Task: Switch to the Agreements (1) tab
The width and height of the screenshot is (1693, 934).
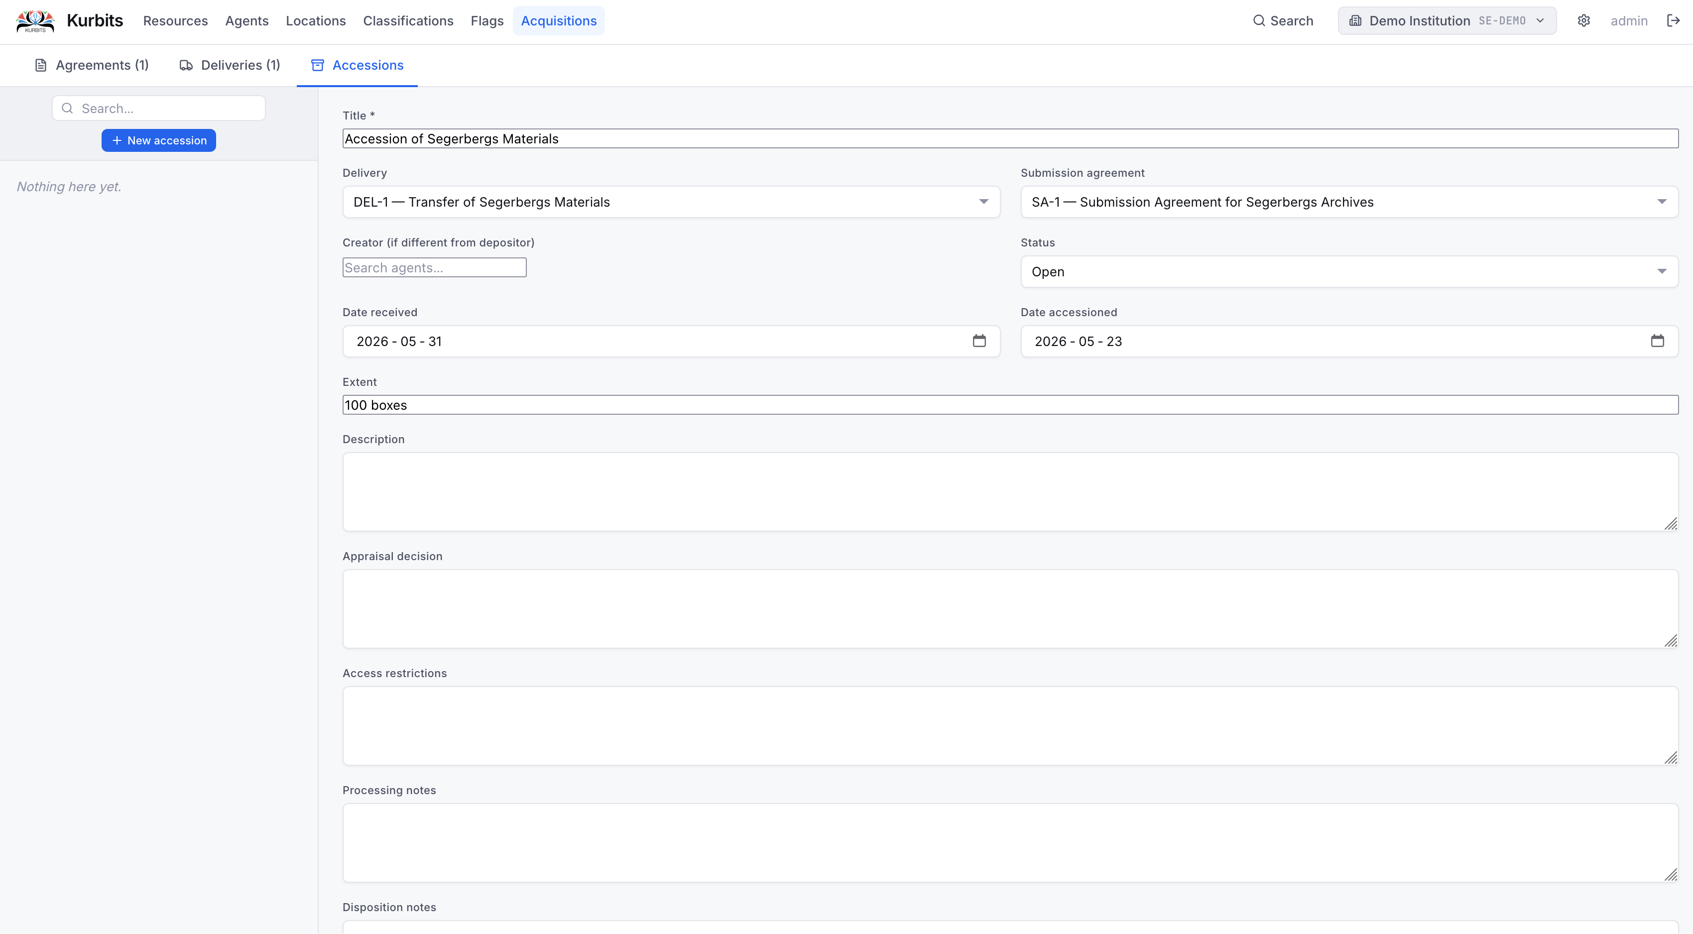Action: 92,65
